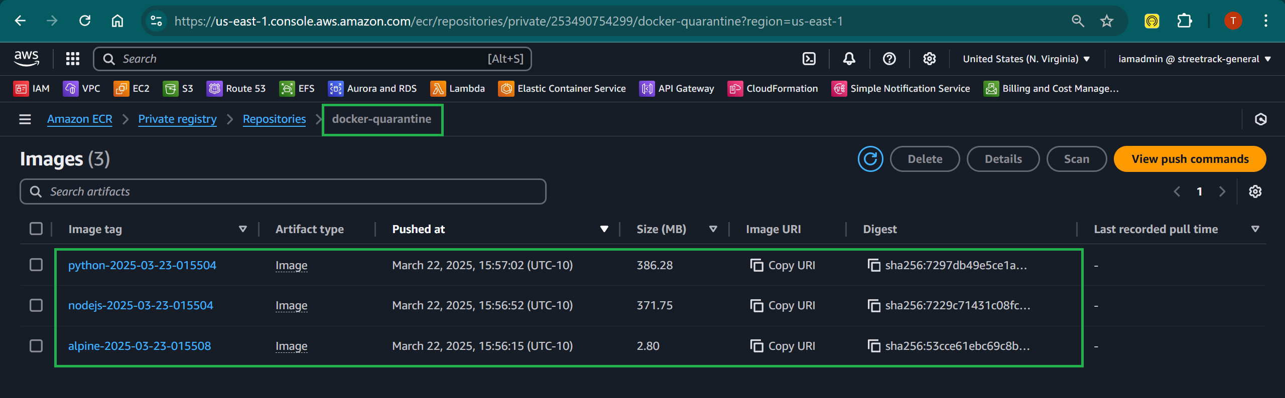Open the iamadmin account dropdown
The width and height of the screenshot is (1285, 398).
click(x=1194, y=59)
